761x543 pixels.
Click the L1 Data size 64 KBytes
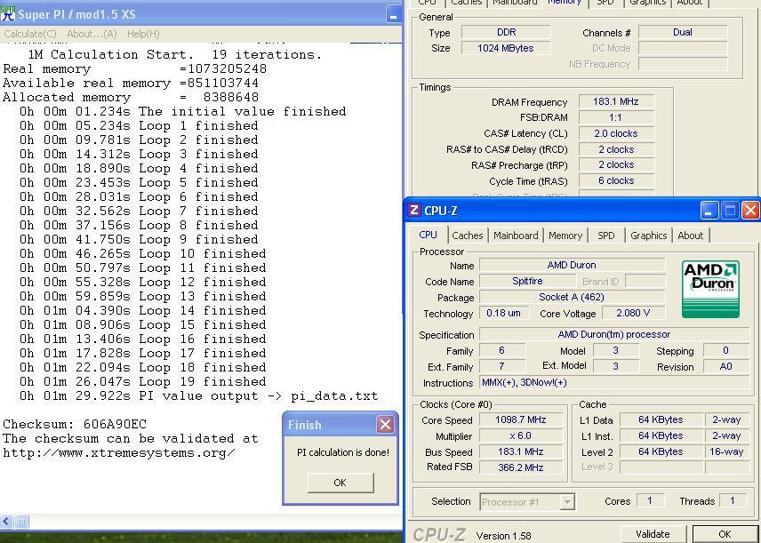click(661, 419)
